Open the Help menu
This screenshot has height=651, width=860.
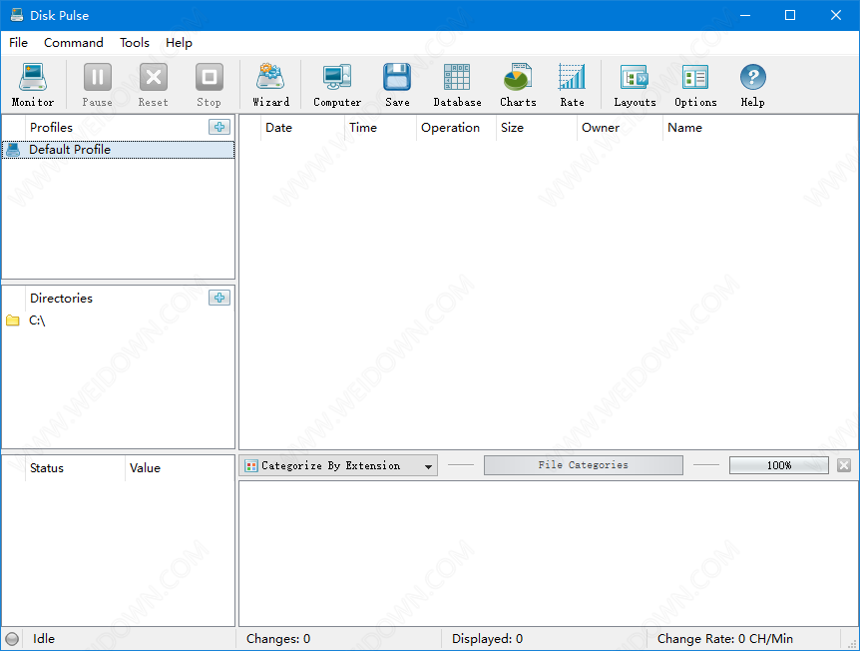tap(179, 43)
